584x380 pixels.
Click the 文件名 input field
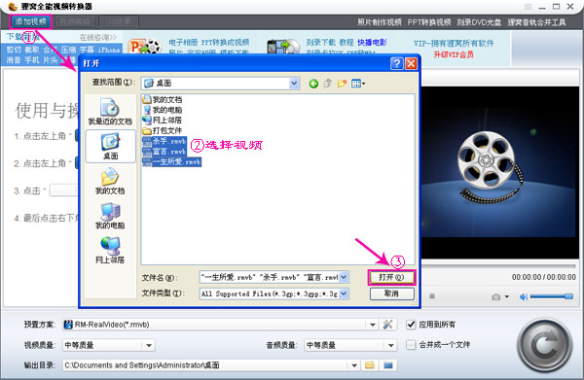(270, 277)
